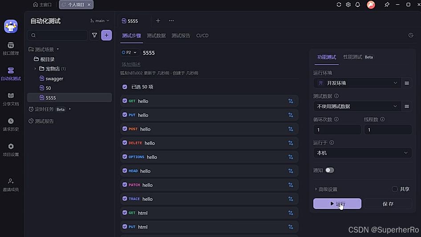This screenshot has width=421, height=237.
Task: Open the tab more options ellipsis
Action: pos(171,20)
